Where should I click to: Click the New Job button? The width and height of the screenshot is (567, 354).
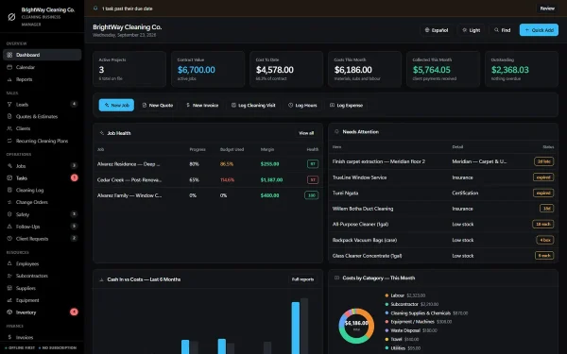pyautogui.click(x=116, y=105)
